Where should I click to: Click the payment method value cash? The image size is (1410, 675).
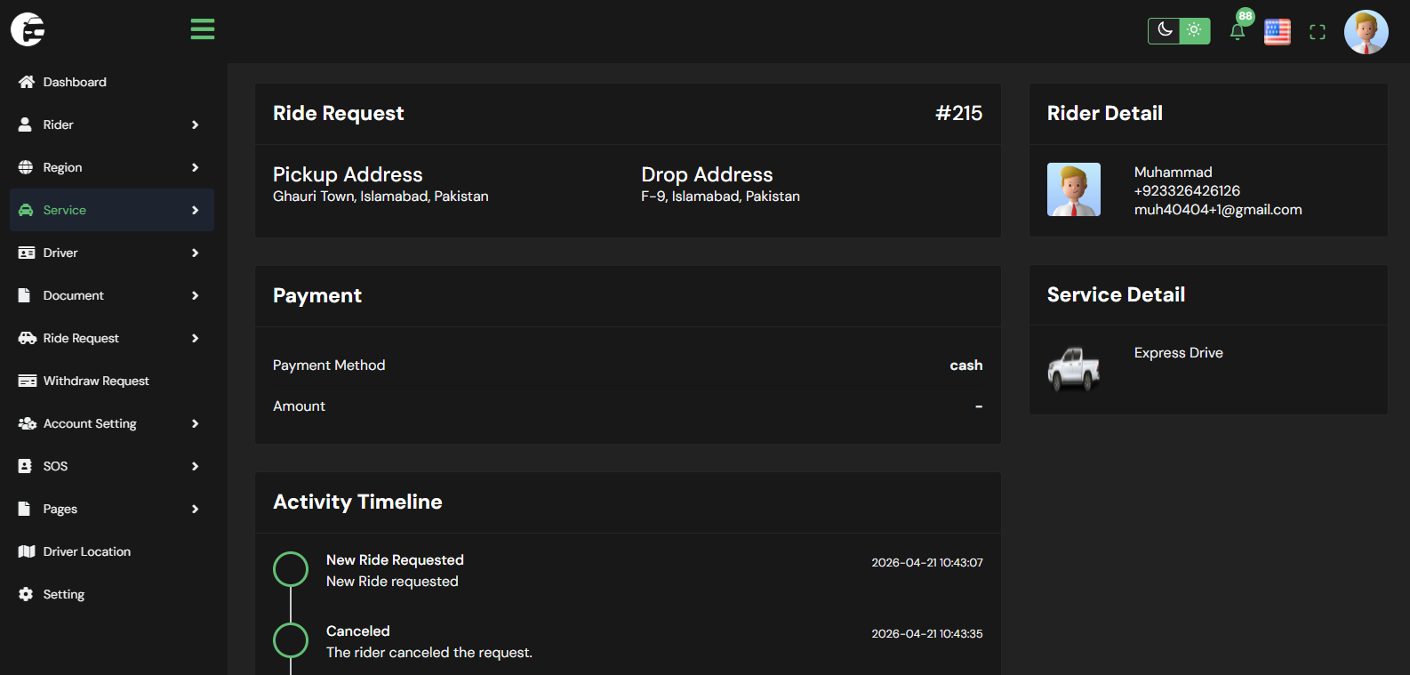pos(965,366)
